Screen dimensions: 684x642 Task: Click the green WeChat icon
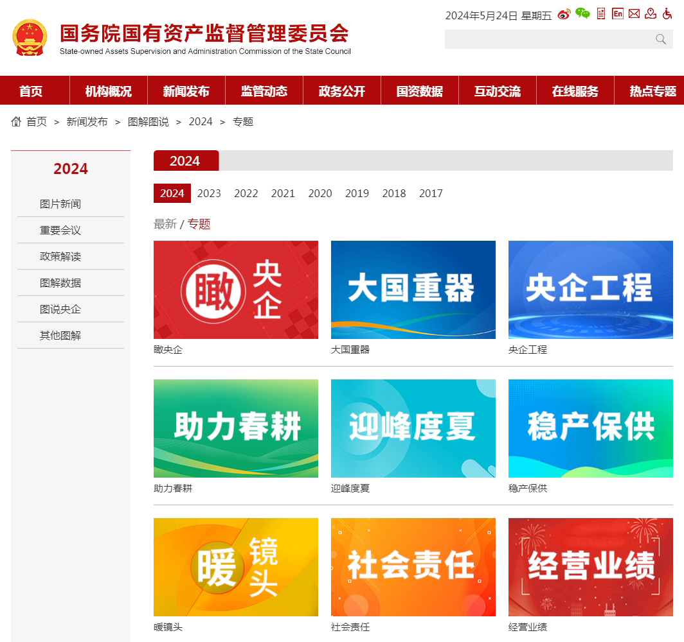coord(582,13)
